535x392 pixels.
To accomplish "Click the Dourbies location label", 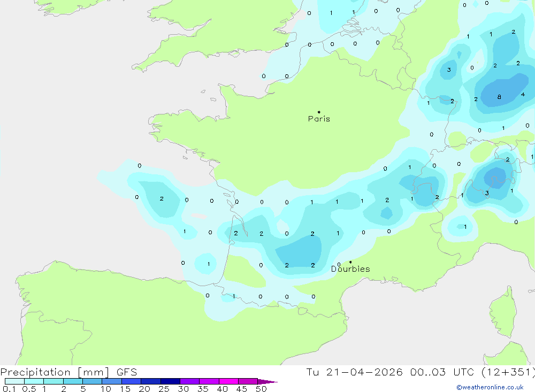I will pyautogui.click(x=350, y=269).
